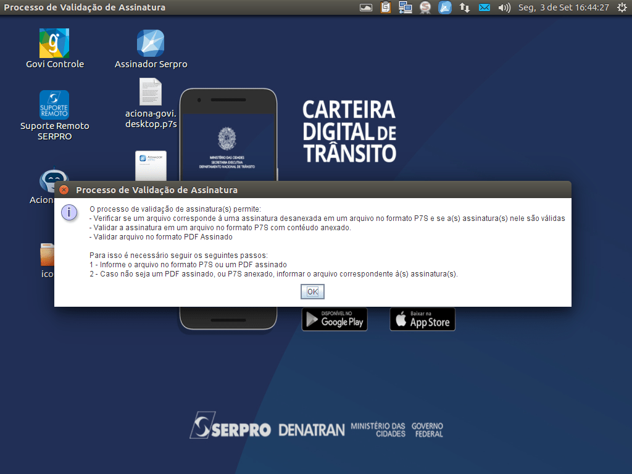Click the dialog title bar text
632x474 pixels.
point(157,190)
